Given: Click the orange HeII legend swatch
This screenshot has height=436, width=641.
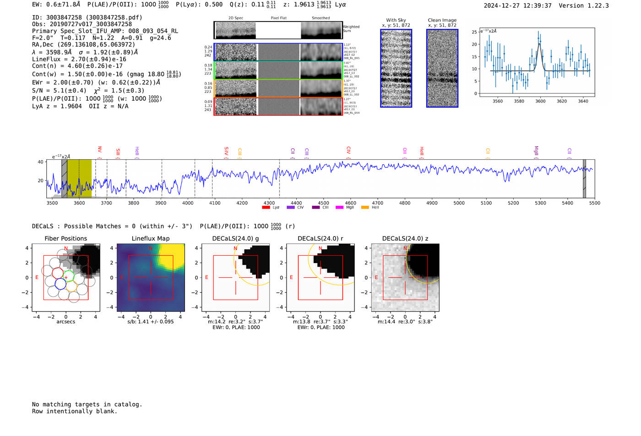Looking at the screenshot, I should tap(365, 208).
